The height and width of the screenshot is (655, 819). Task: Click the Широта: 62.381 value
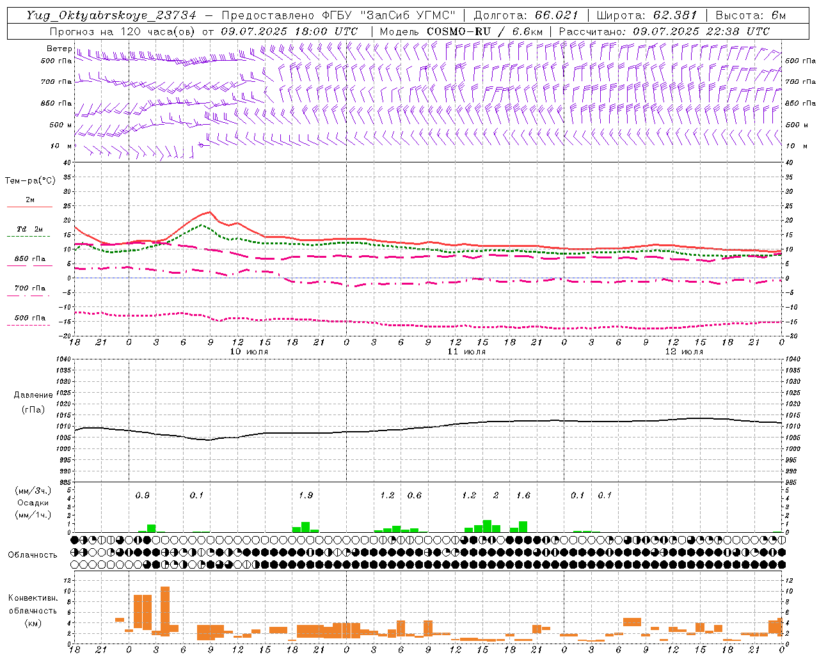[x=646, y=15]
